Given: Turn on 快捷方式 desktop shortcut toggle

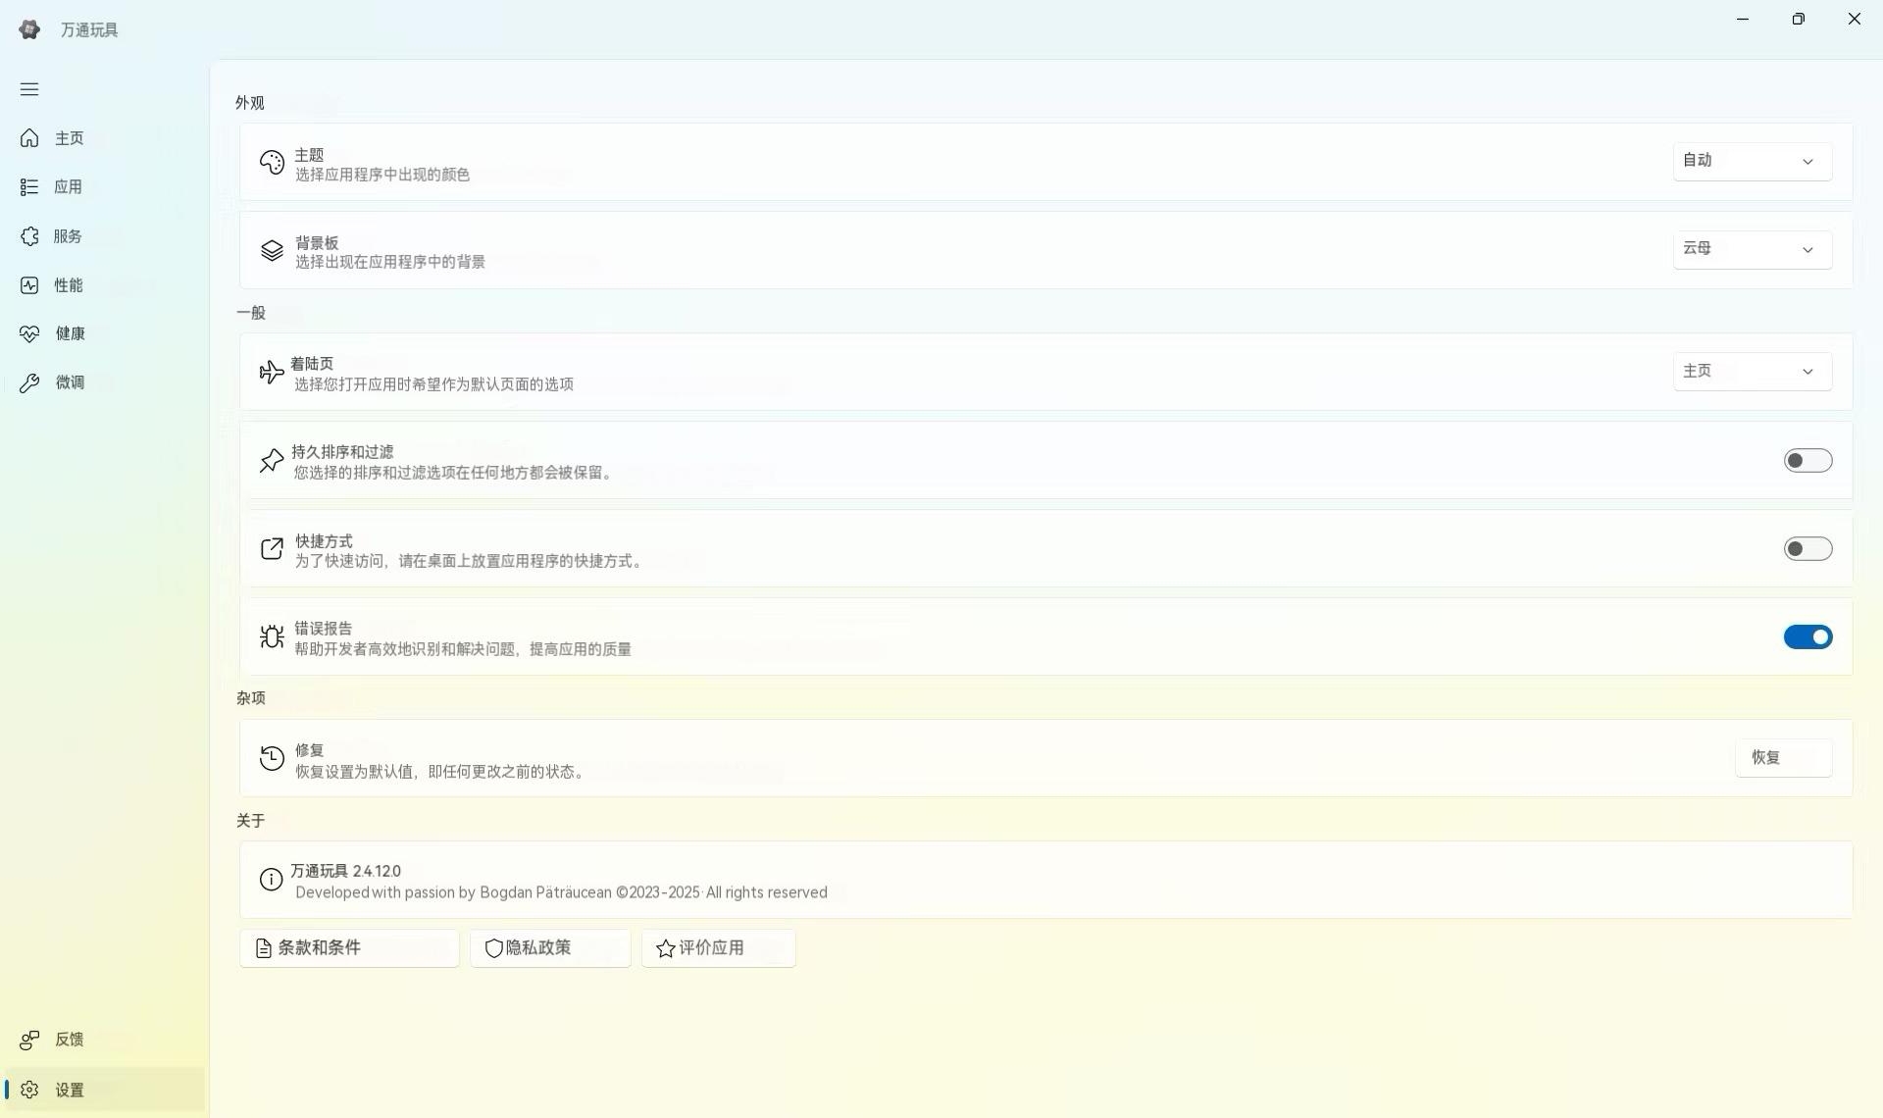Looking at the screenshot, I should 1807,549.
